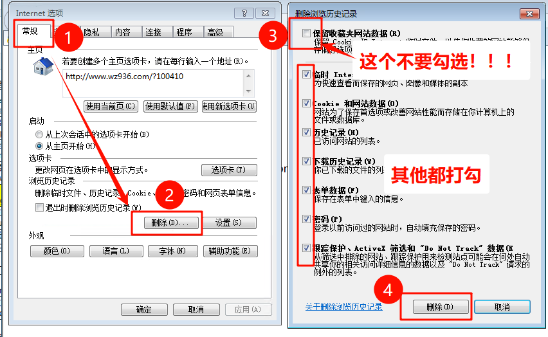
Task: Select 从上次会话中的选项卡开始 radio button
Action: [x=40, y=134]
